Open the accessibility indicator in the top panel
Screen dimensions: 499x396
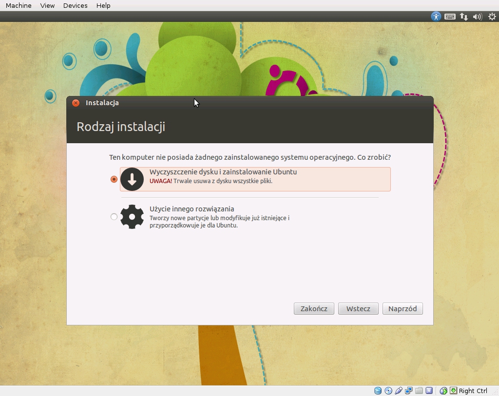click(x=436, y=17)
